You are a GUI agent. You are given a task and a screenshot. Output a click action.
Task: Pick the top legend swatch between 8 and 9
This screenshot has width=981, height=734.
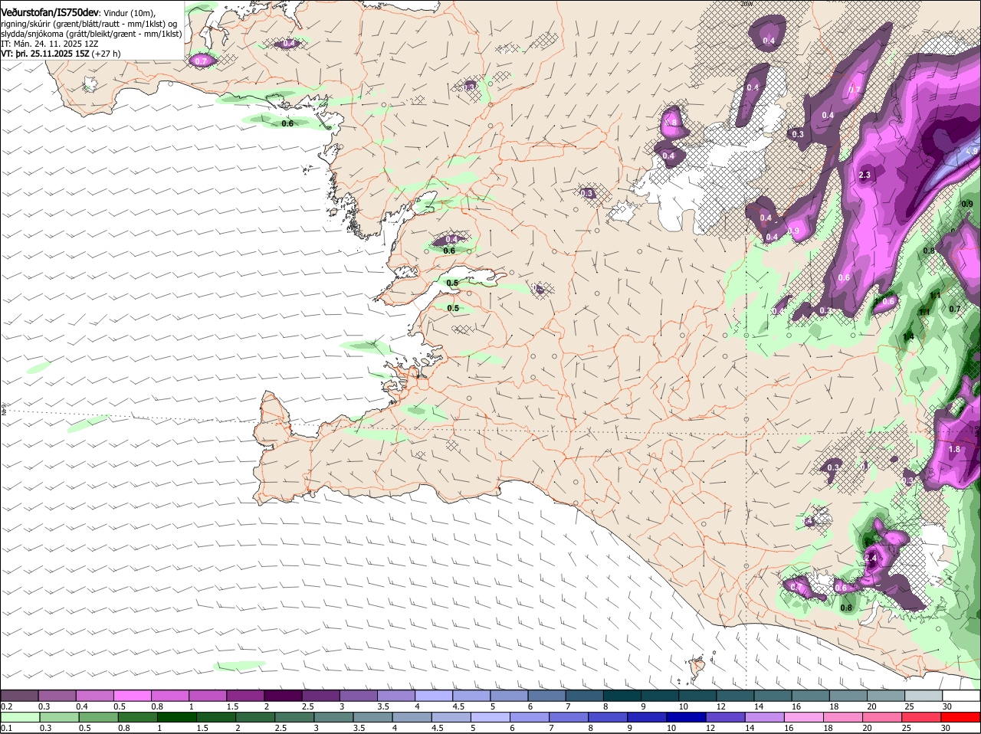pyautogui.click(x=622, y=695)
